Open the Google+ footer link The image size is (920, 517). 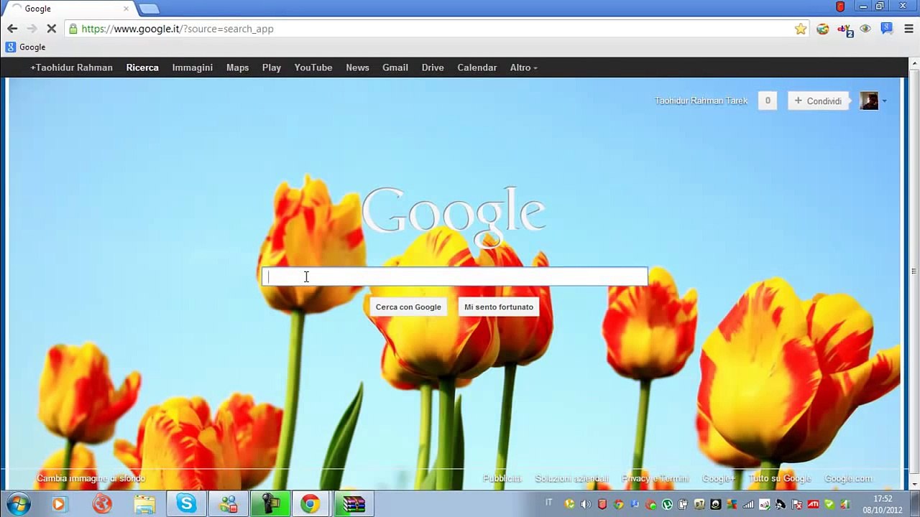click(x=718, y=479)
